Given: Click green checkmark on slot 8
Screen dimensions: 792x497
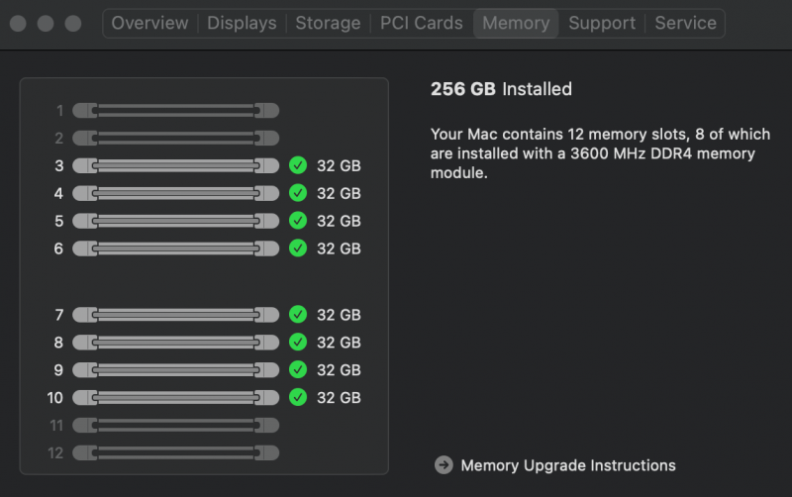Looking at the screenshot, I should [x=298, y=343].
